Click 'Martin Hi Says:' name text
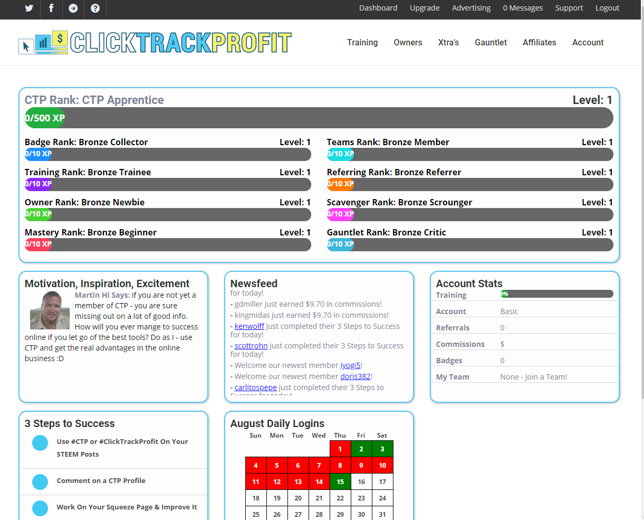The image size is (644, 520). (x=102, y=295)
